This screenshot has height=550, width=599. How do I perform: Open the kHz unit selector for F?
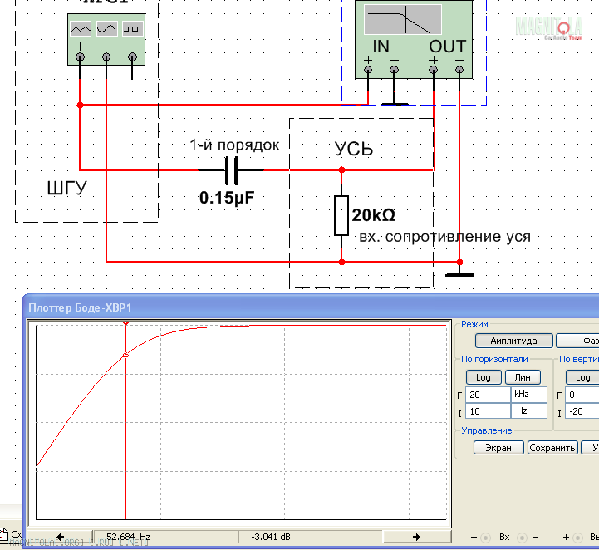pyautogui.click(x=529, y=395)
